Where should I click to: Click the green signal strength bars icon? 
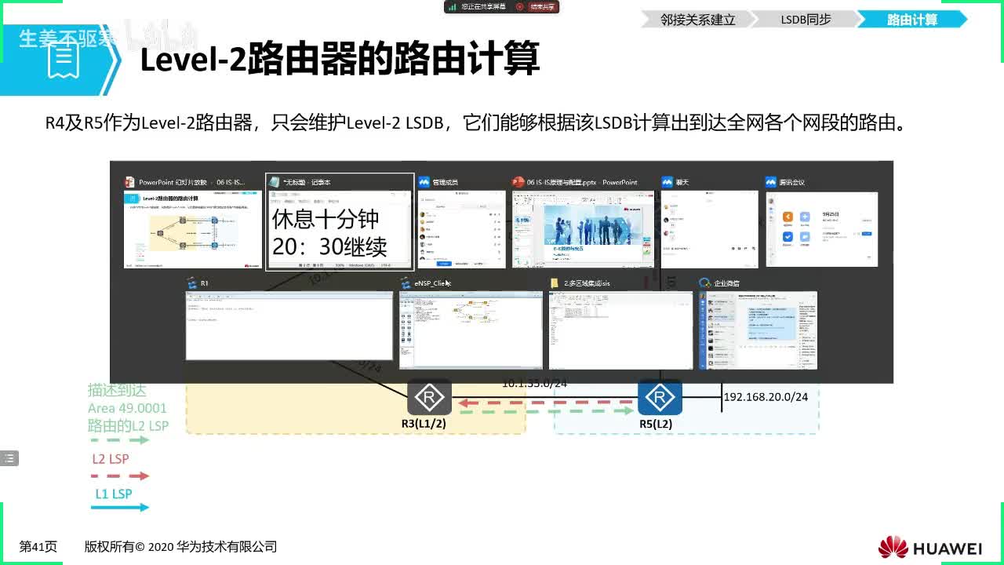tap(453, 7)
